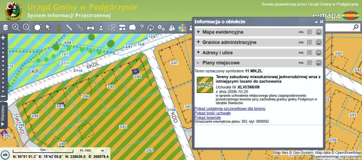
Task: Expand the Adresy i ulice section
Action: tap(198, 52)
